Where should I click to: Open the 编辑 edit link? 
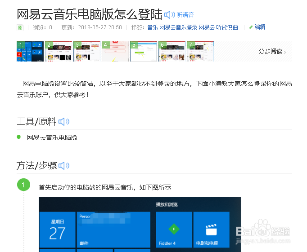(x=260, y=27)
